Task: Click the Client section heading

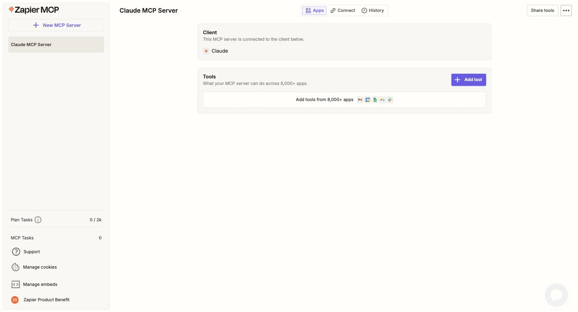Action: (210, 33)
